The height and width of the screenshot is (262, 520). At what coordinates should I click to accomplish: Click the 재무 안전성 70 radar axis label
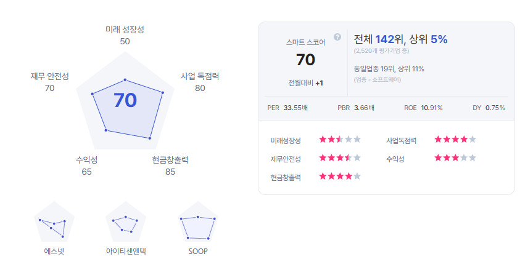tap(49, 82)
